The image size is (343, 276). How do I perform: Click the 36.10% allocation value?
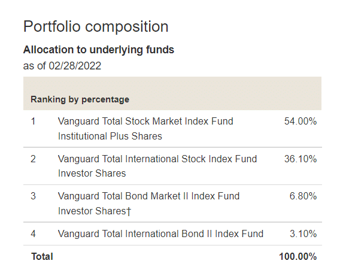coord(300,159)
